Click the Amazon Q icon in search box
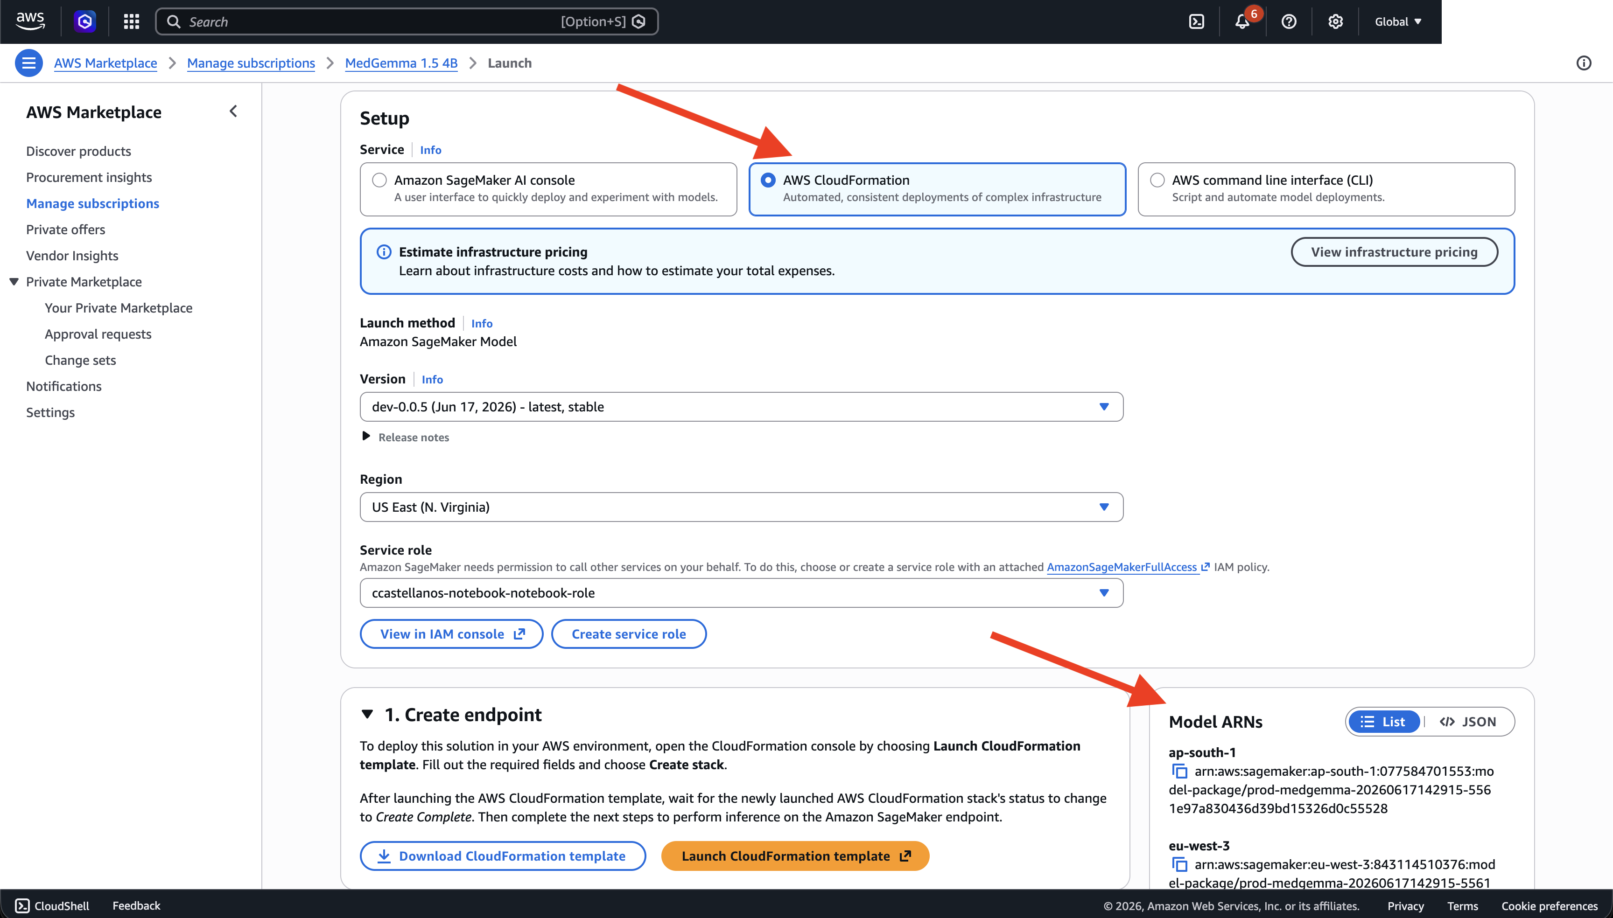Viewport: 1613px width, 918px height. [x=638, y=21]
